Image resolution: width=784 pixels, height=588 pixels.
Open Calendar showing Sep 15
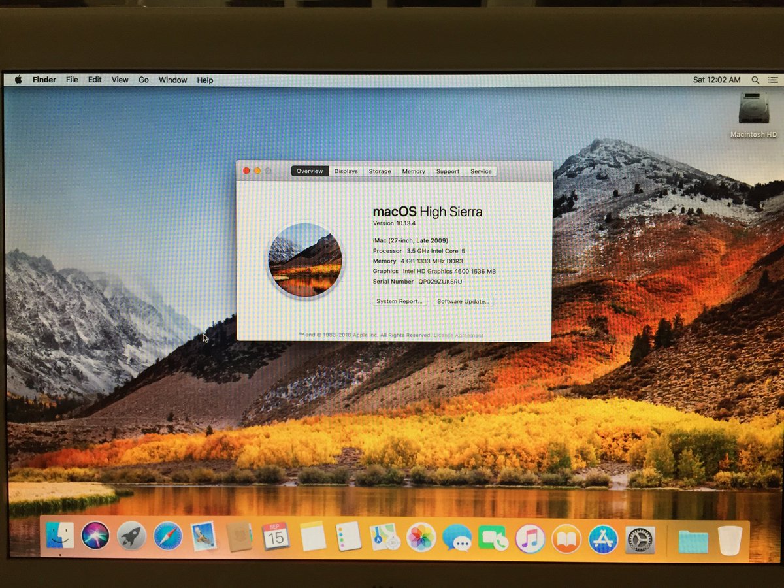(276, 536)
